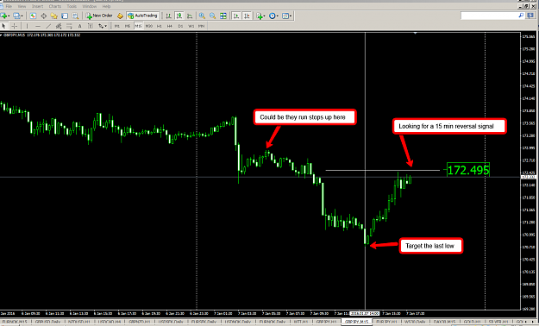Select the Cursor arrow tool
This screenshot has width=539, height=326.
point(3,26)
